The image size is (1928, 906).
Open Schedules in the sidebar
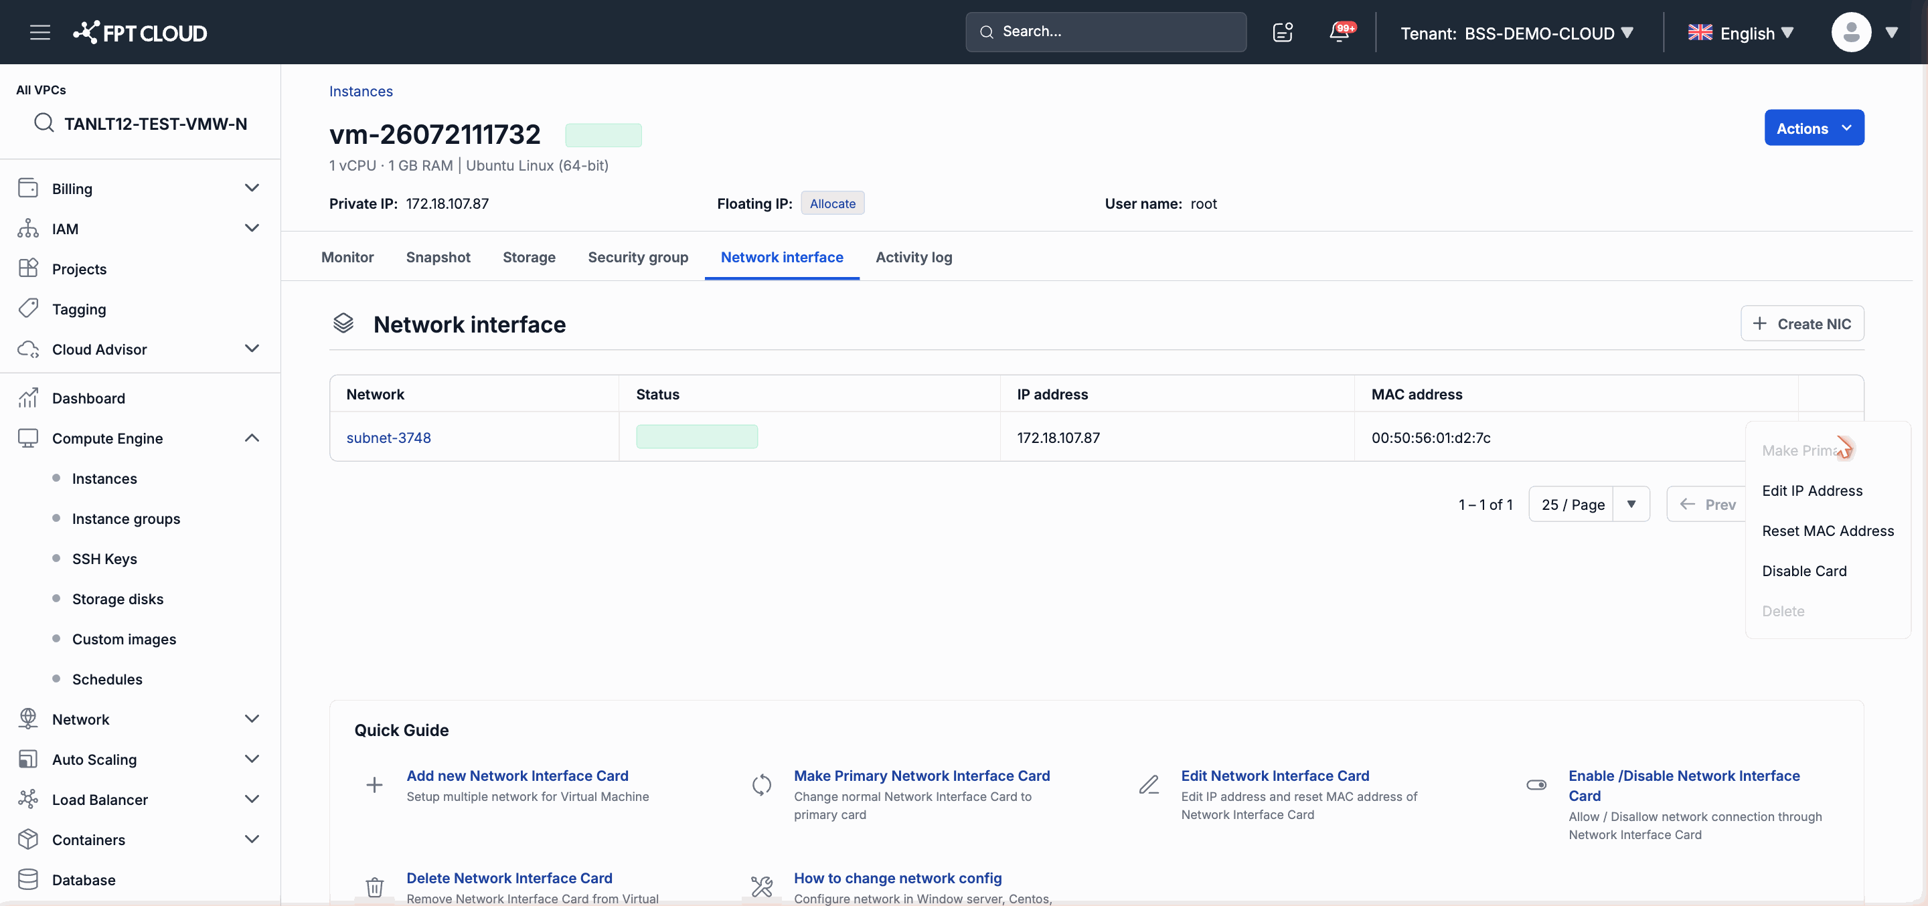107,679
